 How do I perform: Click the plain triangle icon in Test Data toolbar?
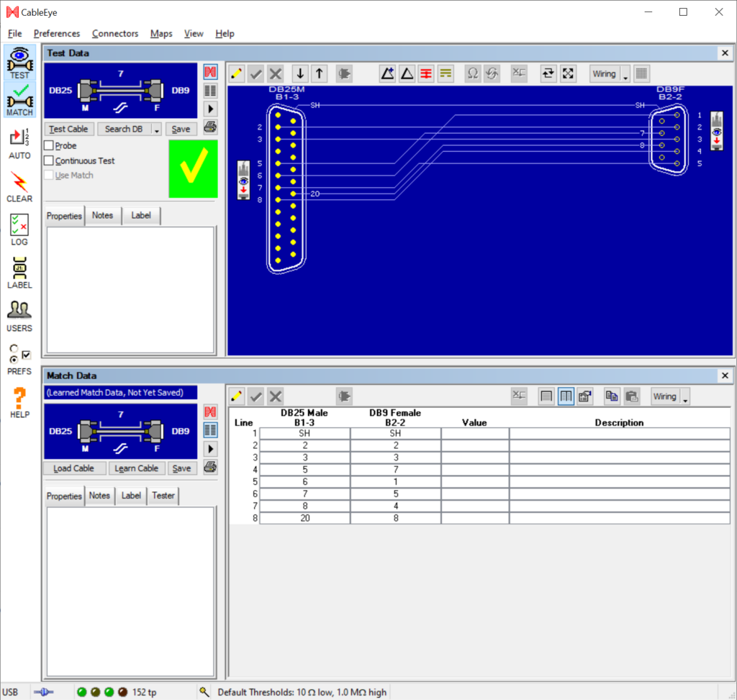[x=407, y=73]
